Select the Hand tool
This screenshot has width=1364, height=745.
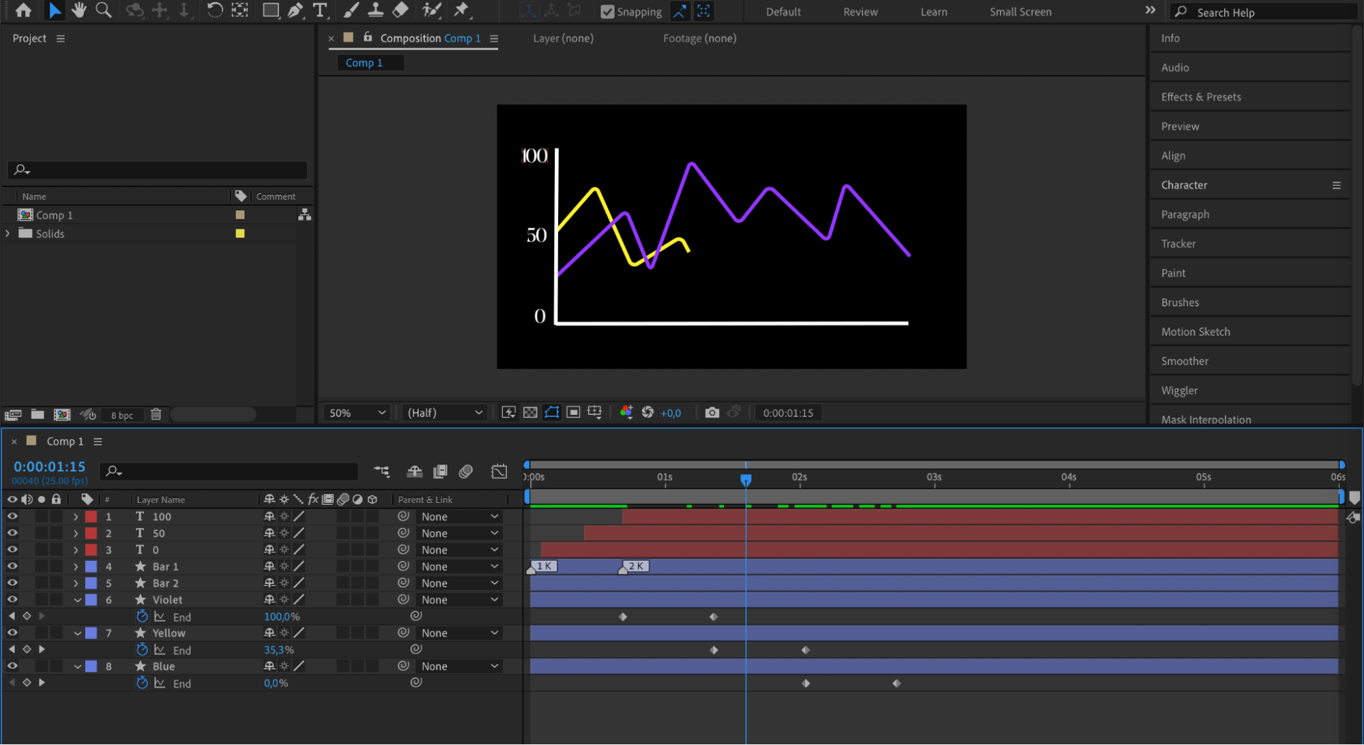(79, 10)
